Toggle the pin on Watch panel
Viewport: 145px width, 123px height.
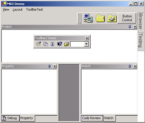tap(130, 66)
